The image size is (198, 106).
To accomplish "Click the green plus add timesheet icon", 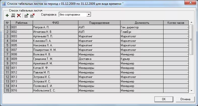I will (7, 16).
